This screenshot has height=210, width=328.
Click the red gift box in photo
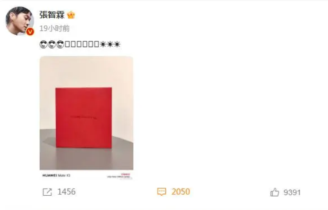click(84, 118)
